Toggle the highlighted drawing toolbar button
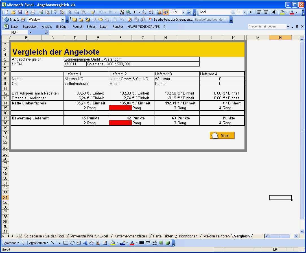Image resolution: width=306 pixels, height=253 pixels. (165, 12)
